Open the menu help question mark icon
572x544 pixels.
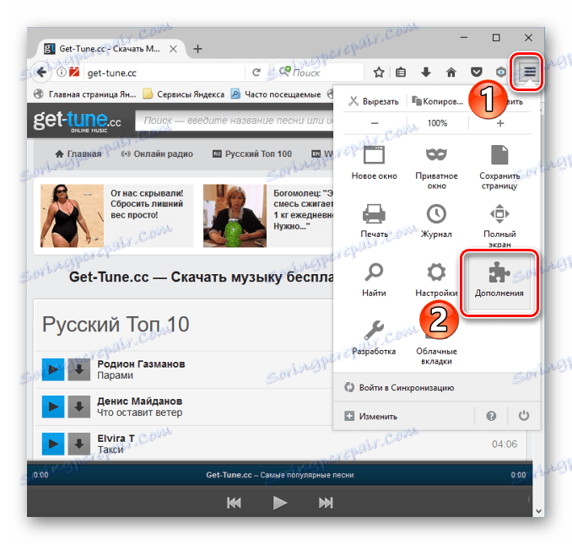pos(491,416)
